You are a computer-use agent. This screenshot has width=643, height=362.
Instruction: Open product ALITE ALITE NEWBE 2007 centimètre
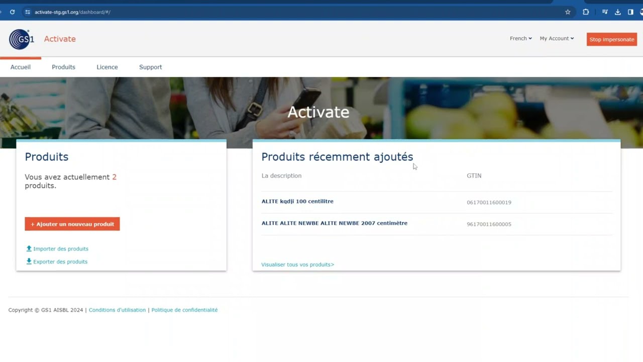334,223
